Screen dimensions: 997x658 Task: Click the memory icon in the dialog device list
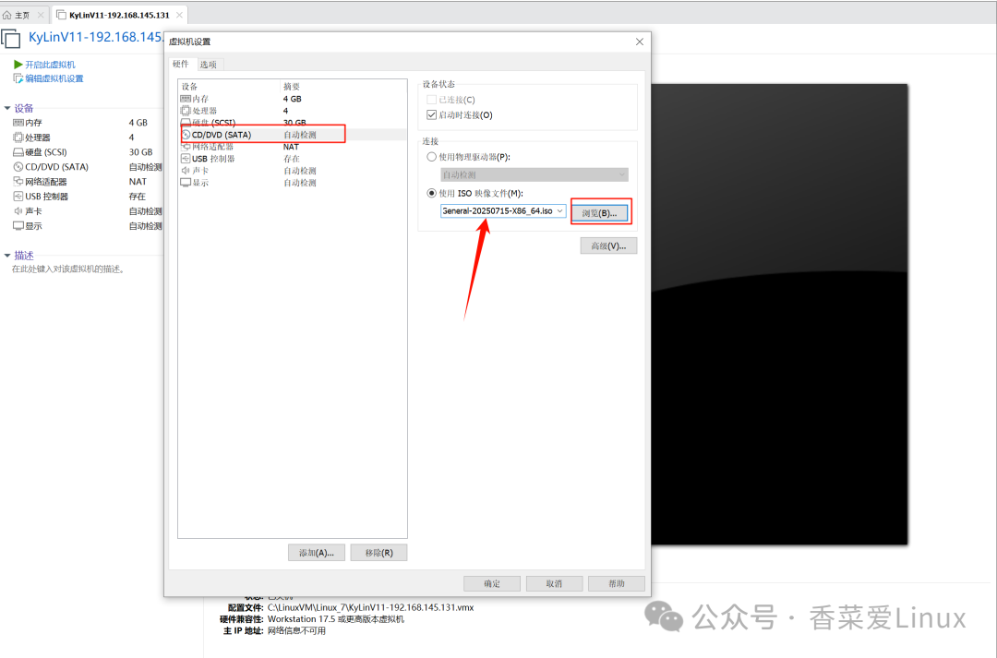point(186,99)
